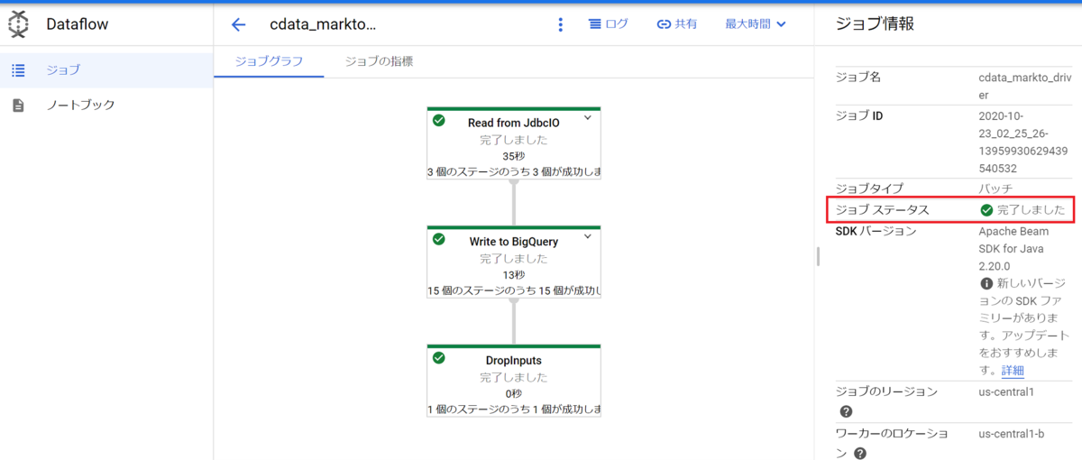Go back with the left arrow icon
The image size is (1082, 460).
click(238, 25)
